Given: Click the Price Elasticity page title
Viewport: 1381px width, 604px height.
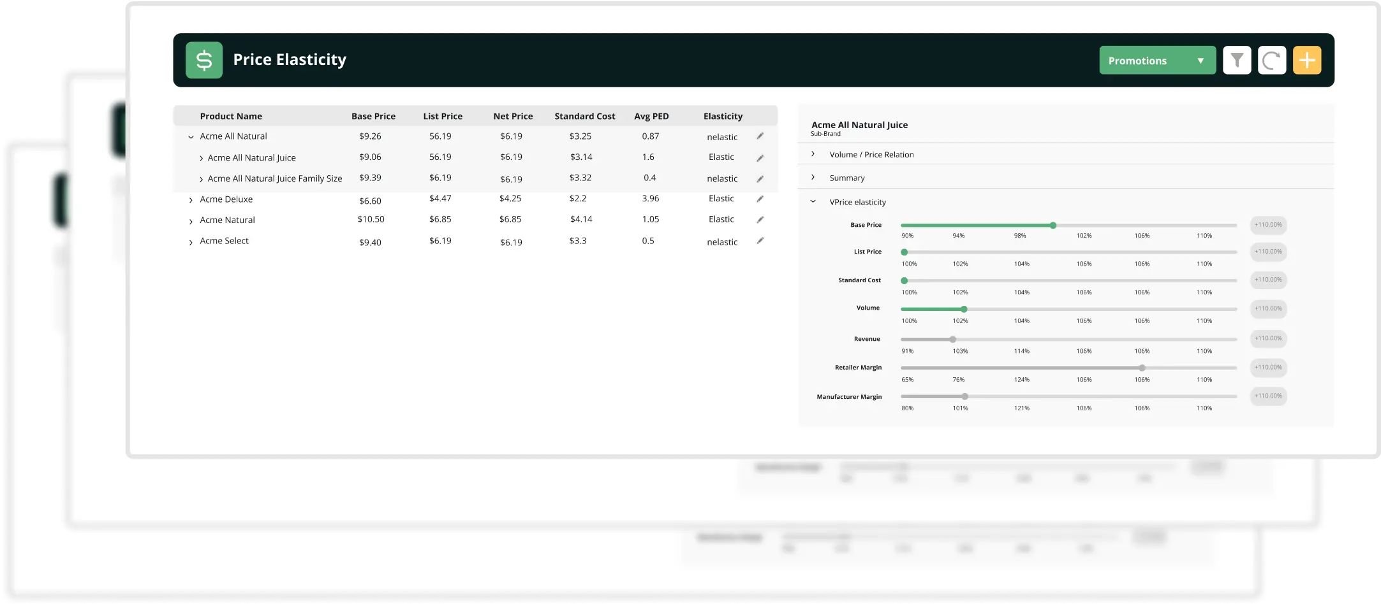Looking at the screenshot, I should (x=290, y=60).
